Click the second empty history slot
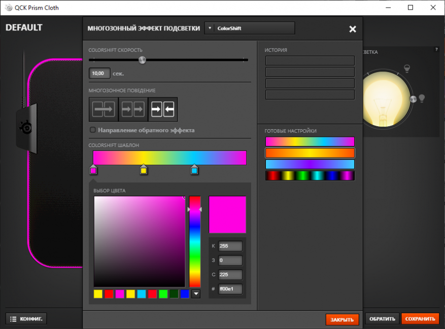445x329 pixels. click(310, 72)
